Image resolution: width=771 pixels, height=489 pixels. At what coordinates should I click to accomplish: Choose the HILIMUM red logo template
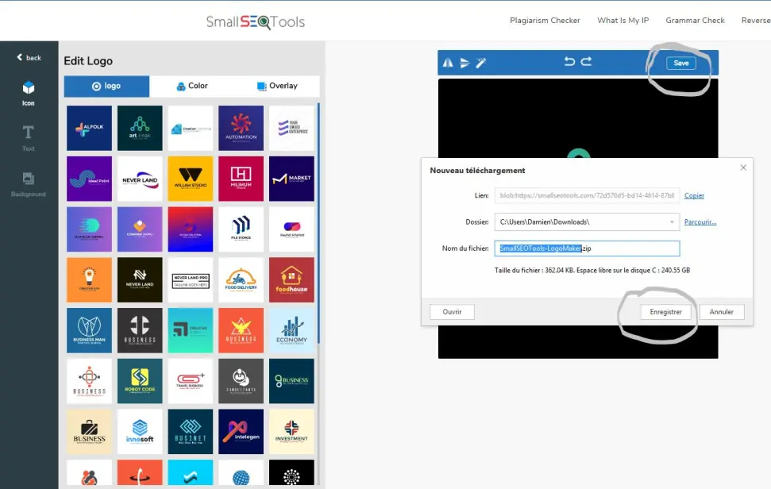click(241, 179)
